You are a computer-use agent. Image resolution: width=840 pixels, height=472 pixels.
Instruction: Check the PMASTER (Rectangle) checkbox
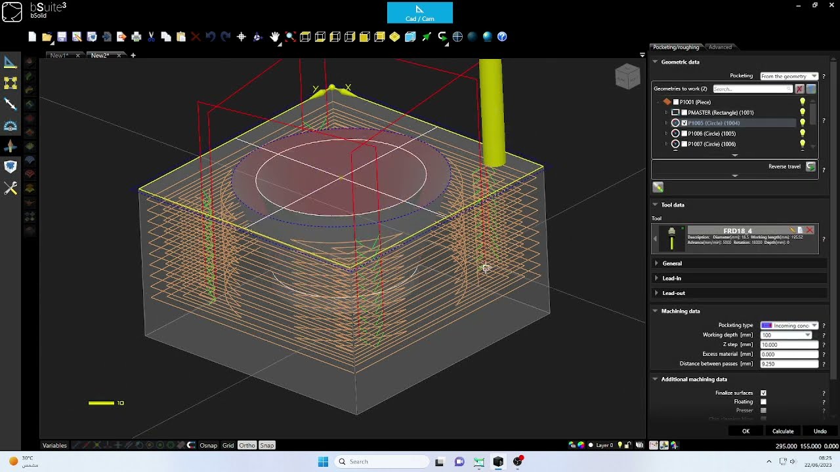point(684,112)
